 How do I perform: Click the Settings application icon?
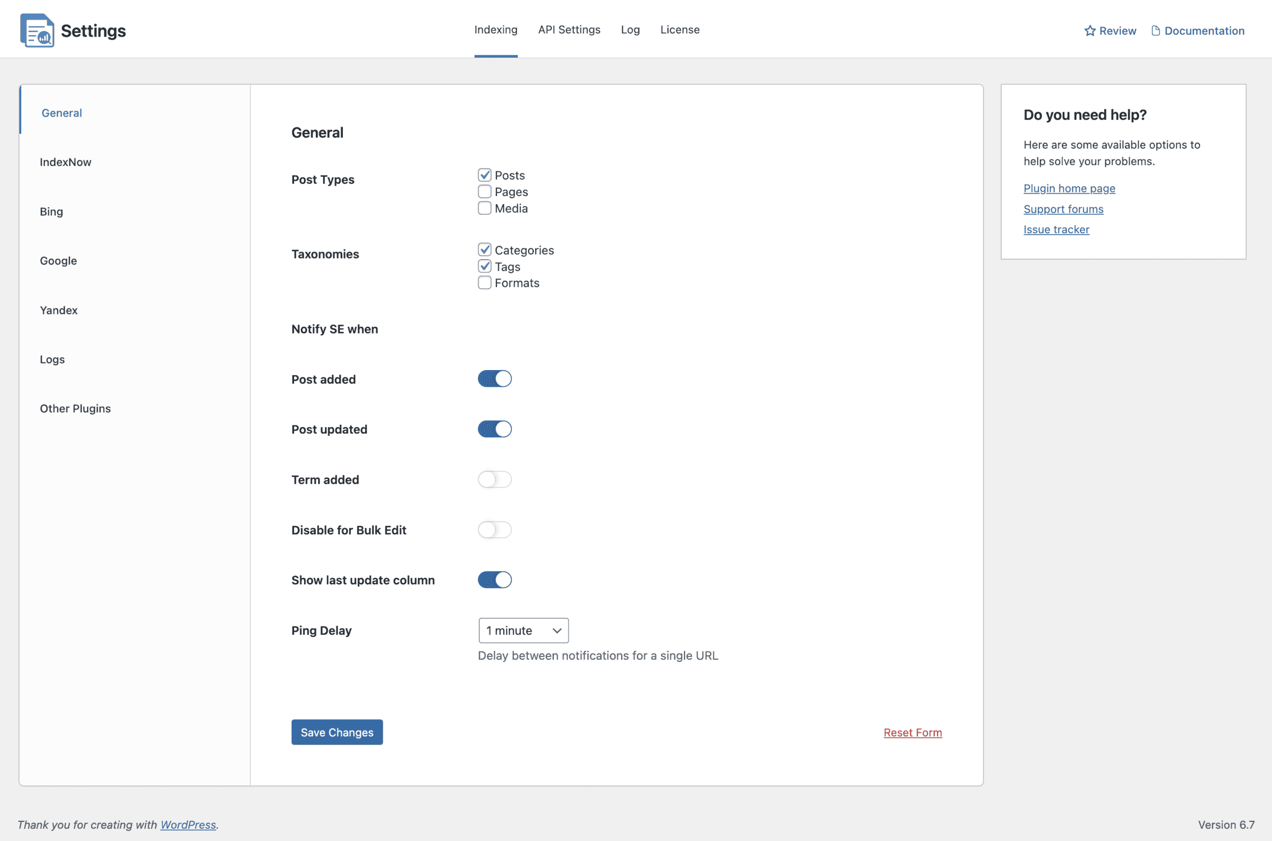(36, 29)
